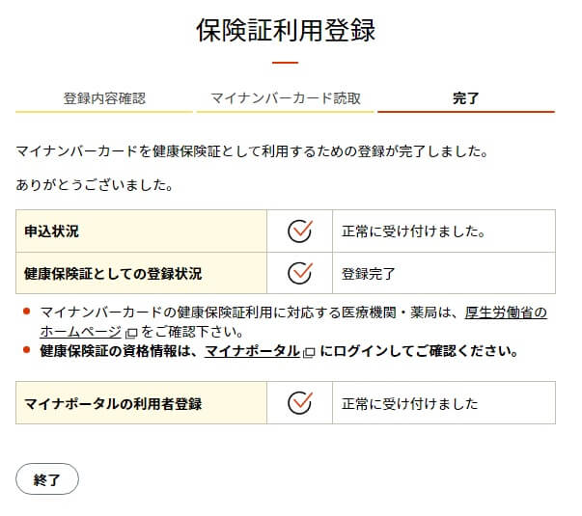This screenshot has height=516, width=582.
Task: Click the 申込状況 check mark icon
Action: [x=300, y=231]
